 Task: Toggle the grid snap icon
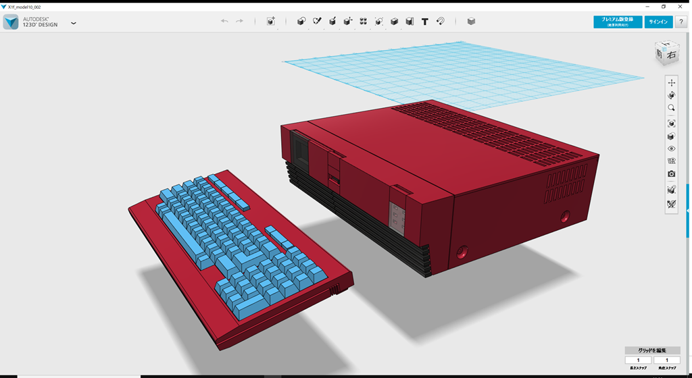tap(671, 190)
